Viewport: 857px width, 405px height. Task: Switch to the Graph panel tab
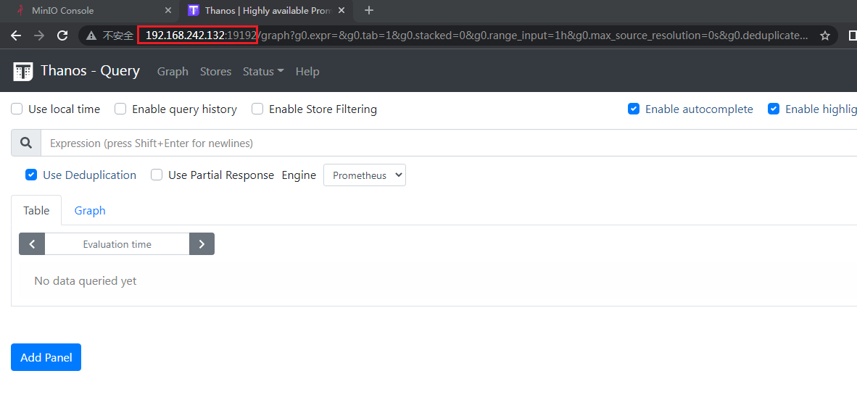point(90,211)
